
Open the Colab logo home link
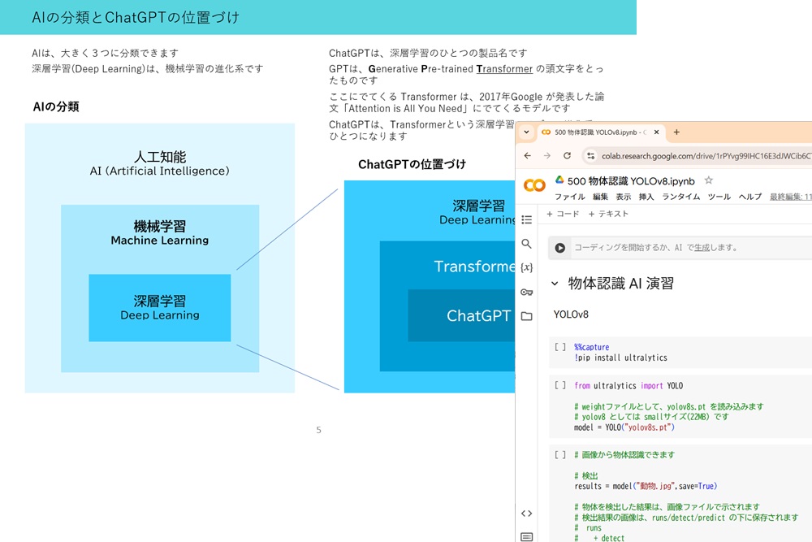point(534,185)
